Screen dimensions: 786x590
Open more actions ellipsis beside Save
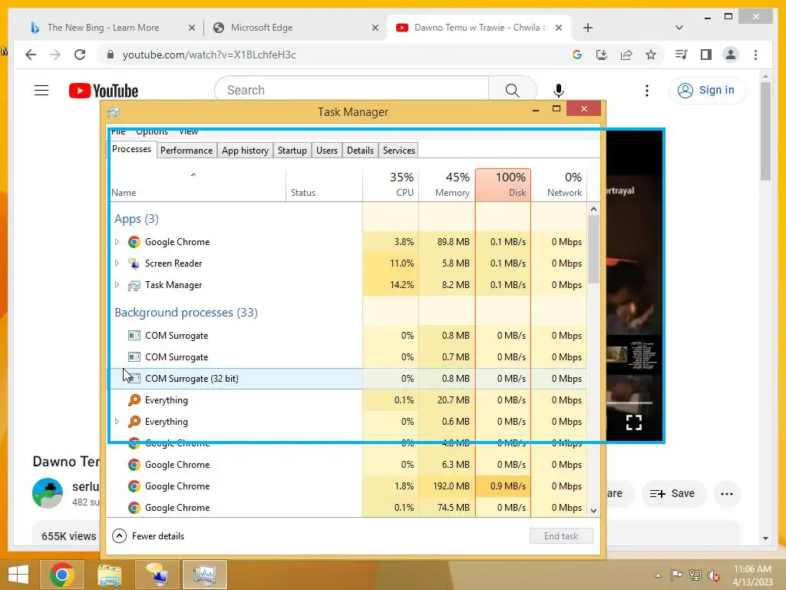(726, 494)
